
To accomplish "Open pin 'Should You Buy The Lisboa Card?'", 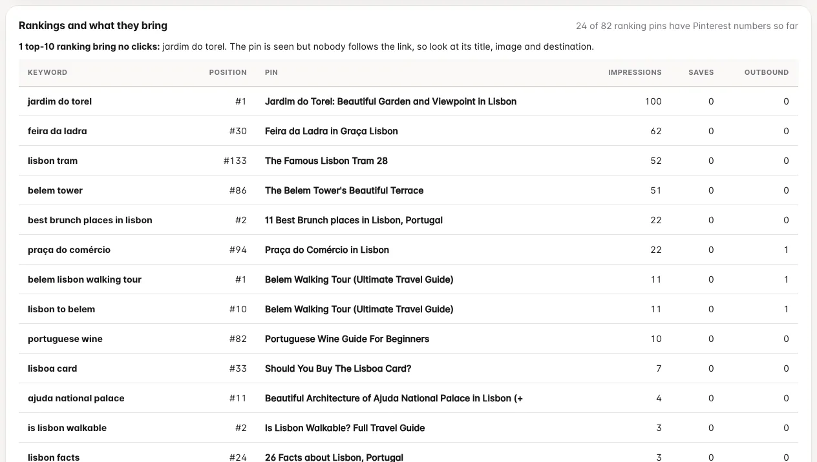I will point(338,368).
